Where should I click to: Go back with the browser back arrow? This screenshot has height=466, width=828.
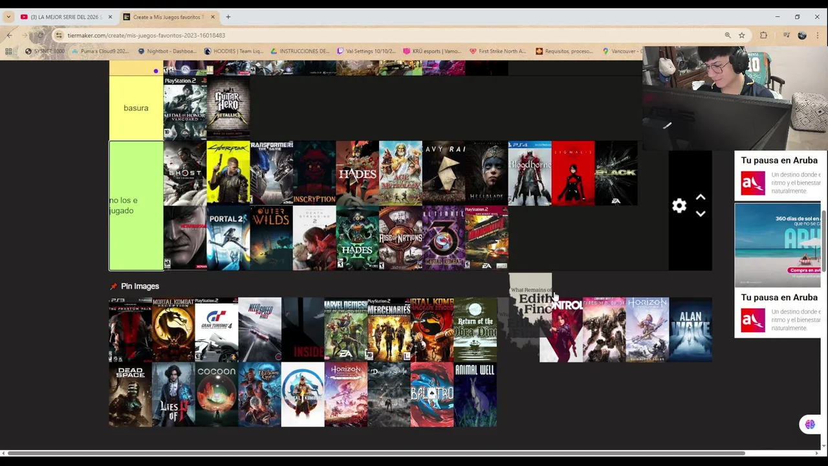click(x=9, y=35)
